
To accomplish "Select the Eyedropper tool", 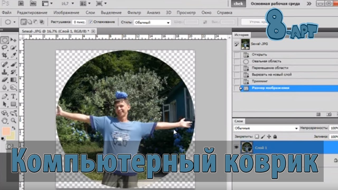I will coord(13,55).
